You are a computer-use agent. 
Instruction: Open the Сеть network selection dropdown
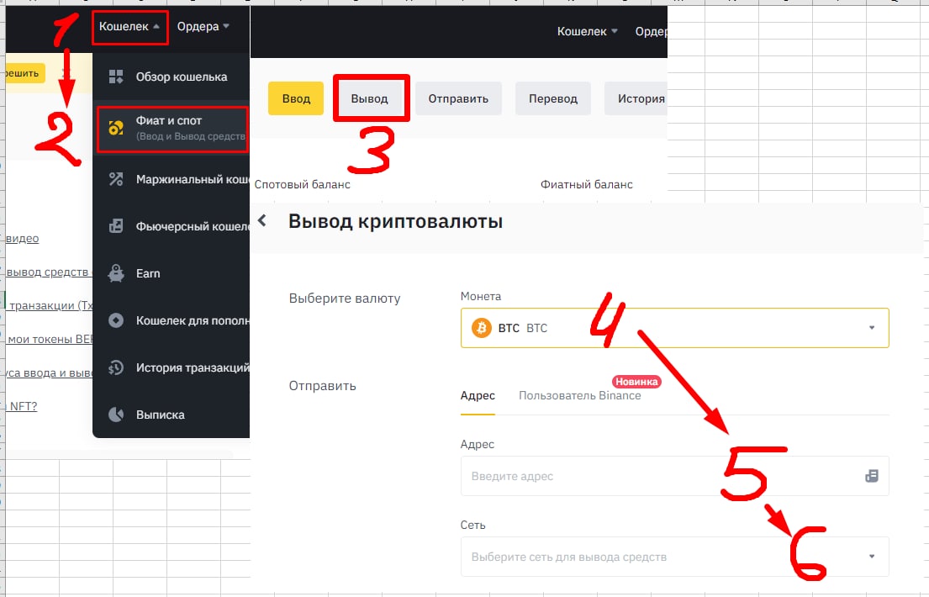(x=675, y=557)
